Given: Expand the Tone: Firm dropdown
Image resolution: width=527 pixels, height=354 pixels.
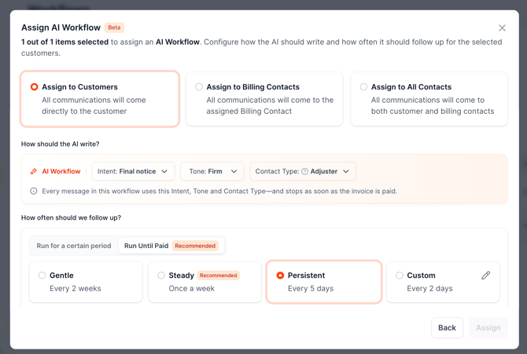Looking at the screenshot, I should (212, 171).
